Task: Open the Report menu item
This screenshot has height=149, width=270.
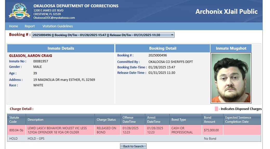Action: [x=30, y=26]
